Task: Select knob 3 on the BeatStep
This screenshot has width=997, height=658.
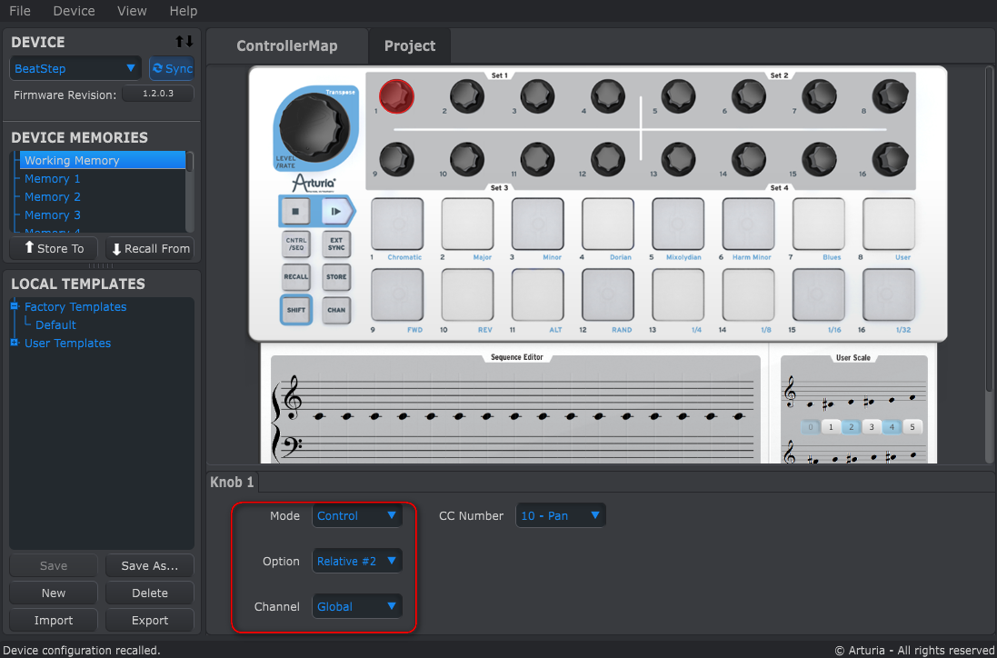Action: (537, 96)
